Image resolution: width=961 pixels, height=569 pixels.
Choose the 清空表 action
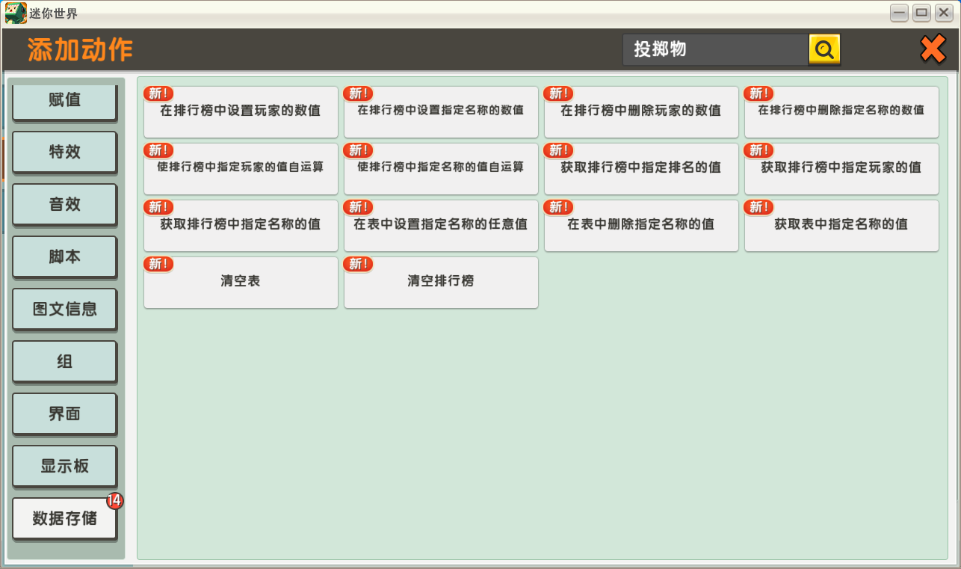coord(241,283)
